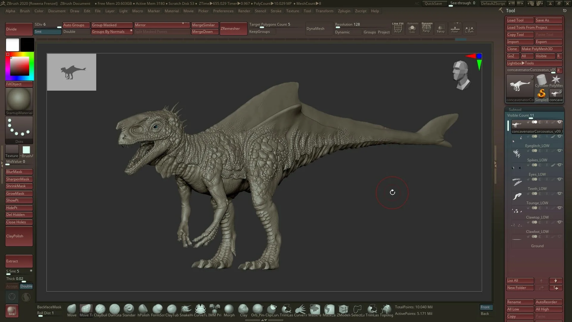Toggle the Floor grid icon
This screenshot has height=322, width=572.
pos(455,28)
